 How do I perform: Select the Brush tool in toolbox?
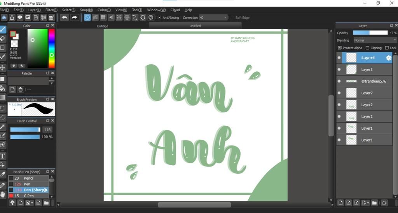pyautogui.click(x=3, y=29)
